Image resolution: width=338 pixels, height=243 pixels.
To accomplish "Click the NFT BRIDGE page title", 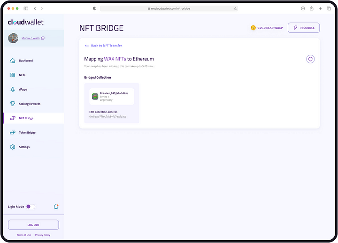I will pos(101,28).
